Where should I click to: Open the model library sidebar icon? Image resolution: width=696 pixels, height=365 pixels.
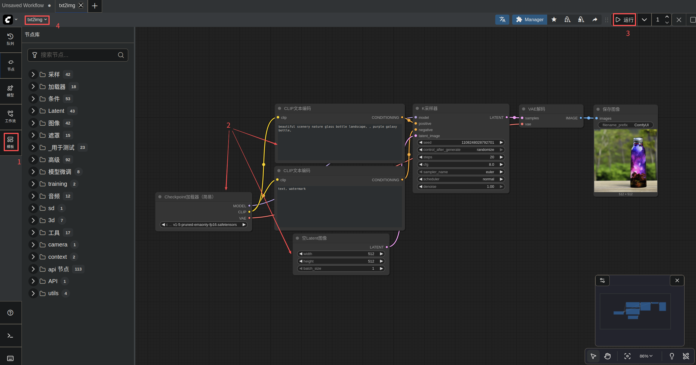pyautogui.click(x=10, y=91)
